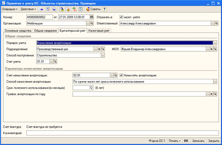
Task: Open Порядок учета selection ellipsis
Action: (215, 43)
